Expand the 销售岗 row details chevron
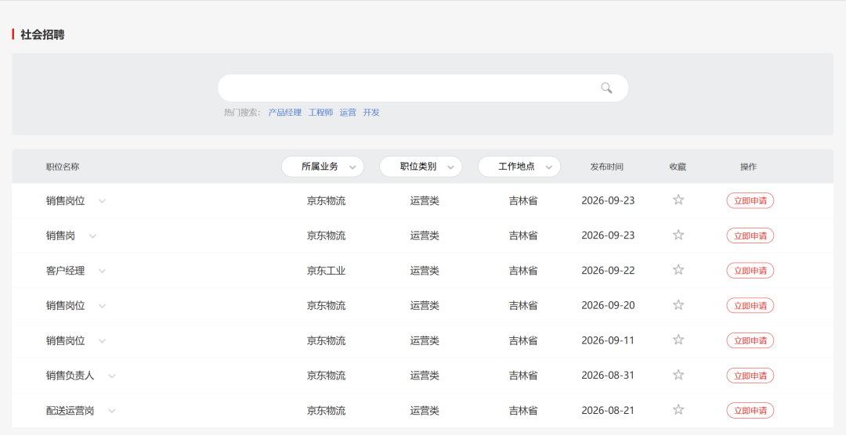This screenshot has height=435, width=846. point(92,236)
